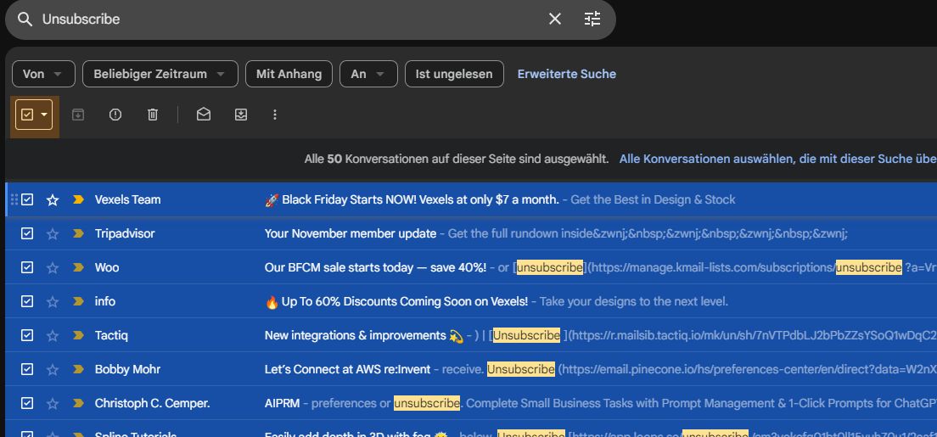Click sender name Bobby Mohr
Viewport: 937px width, 437px height.
(127, 370)
